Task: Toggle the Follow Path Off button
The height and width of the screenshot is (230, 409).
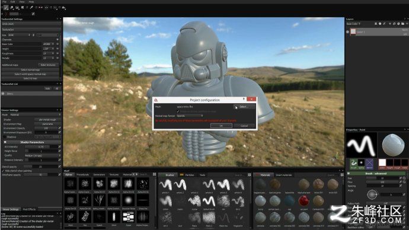Action: (x=386, y=203)
